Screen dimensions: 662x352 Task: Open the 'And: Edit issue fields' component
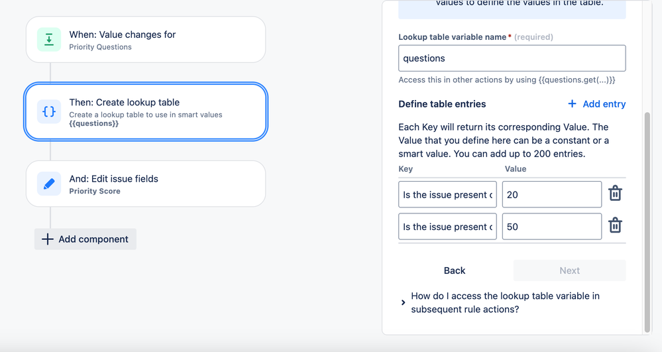[146, 184]
